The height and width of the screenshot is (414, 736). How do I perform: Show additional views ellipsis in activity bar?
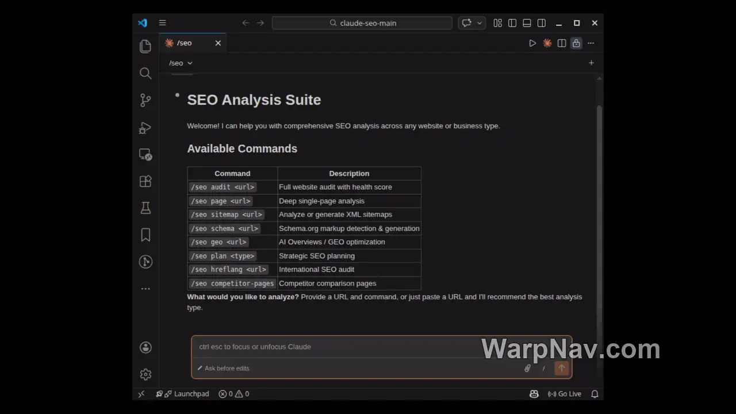pyautogui.click(x=145, y=289)
